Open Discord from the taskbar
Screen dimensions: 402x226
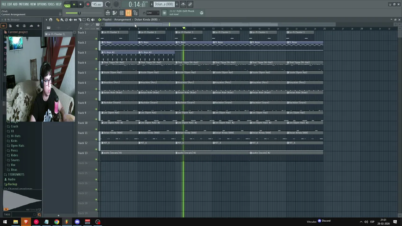77,222
